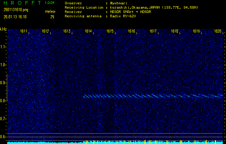Image resolution: width=226 pixels, height=144 pixels.
Task: Click the 26.01.13 16:10 timestamp
Action: (14, 17)
